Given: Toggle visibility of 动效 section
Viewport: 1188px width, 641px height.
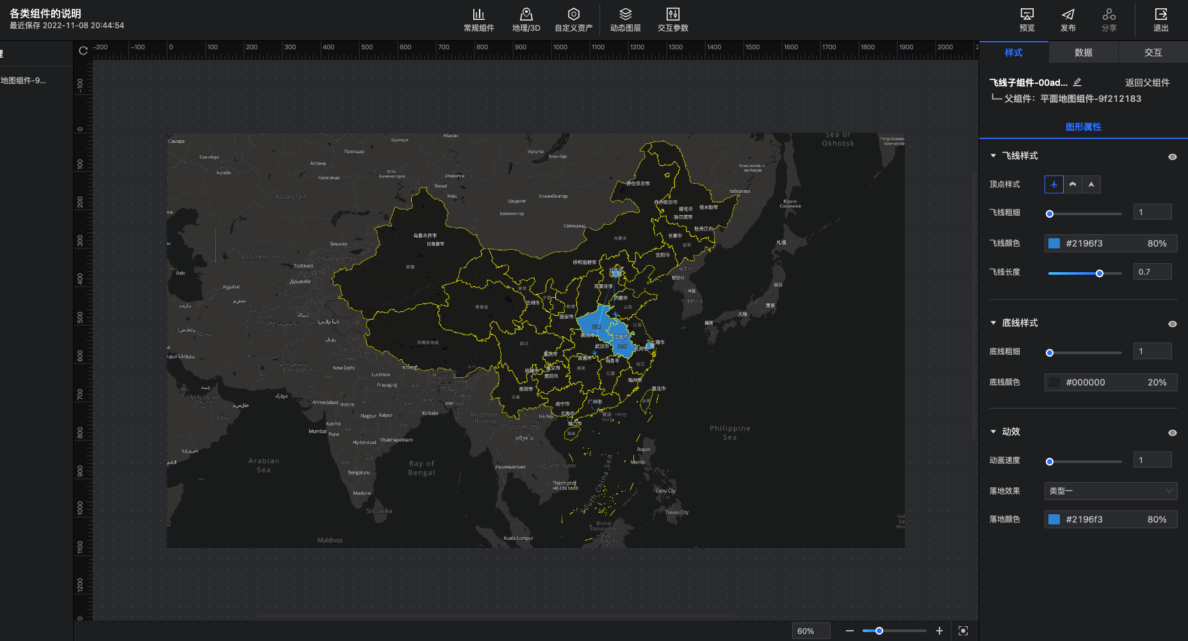Looking at the screenshot, I should pos(1172,433).
